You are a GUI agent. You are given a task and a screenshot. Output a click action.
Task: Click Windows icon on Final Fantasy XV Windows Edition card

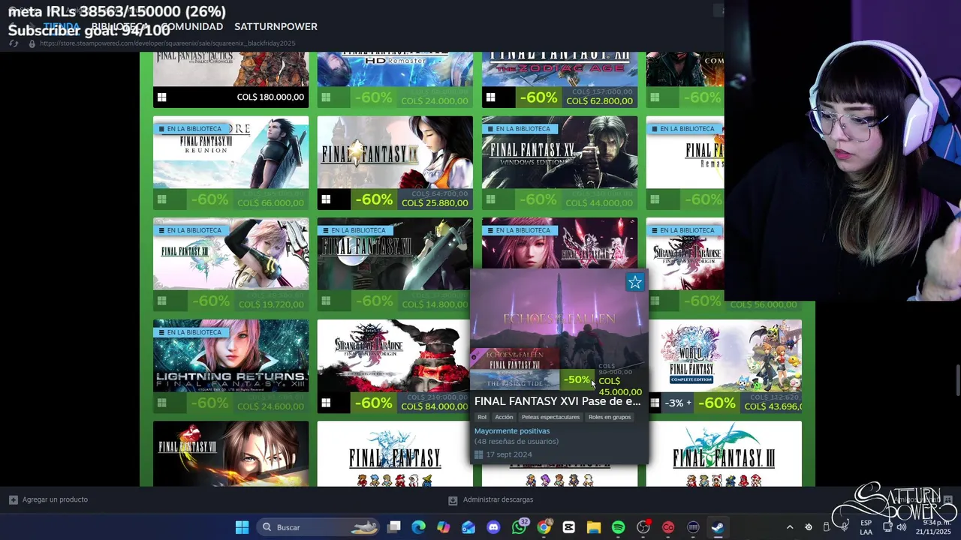click(x=490, y=199)
